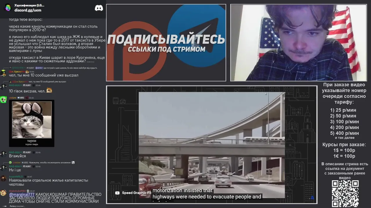Screen dimensions: 371x208
Task: Click the InsaneWRLD username
Action: point(16,177)
